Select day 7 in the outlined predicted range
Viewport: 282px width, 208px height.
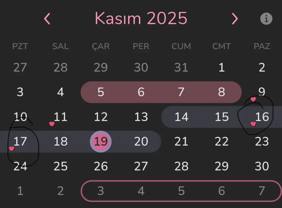[x=262, y=191]
